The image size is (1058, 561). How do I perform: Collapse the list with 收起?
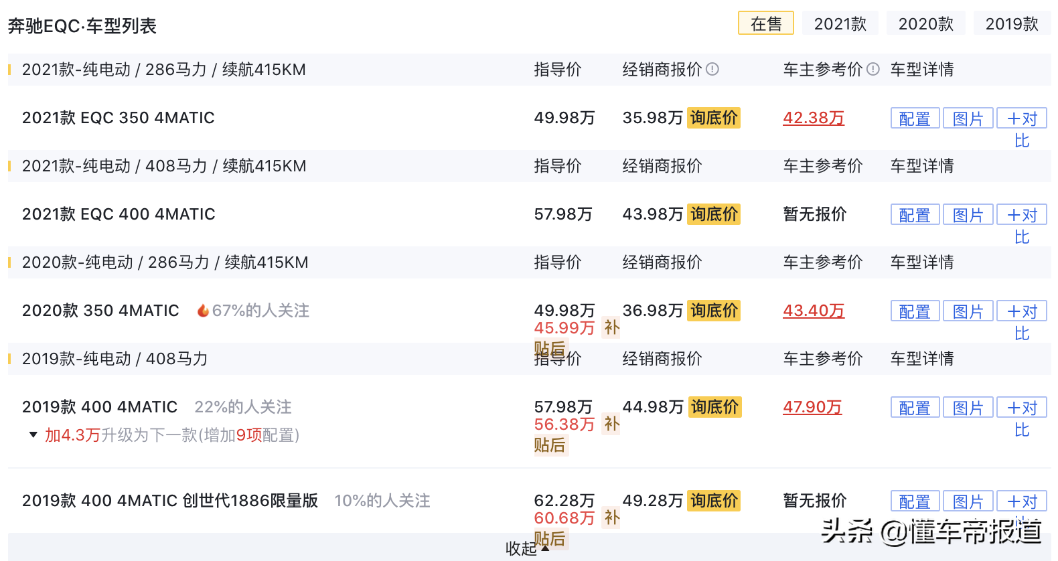(528, 548)
